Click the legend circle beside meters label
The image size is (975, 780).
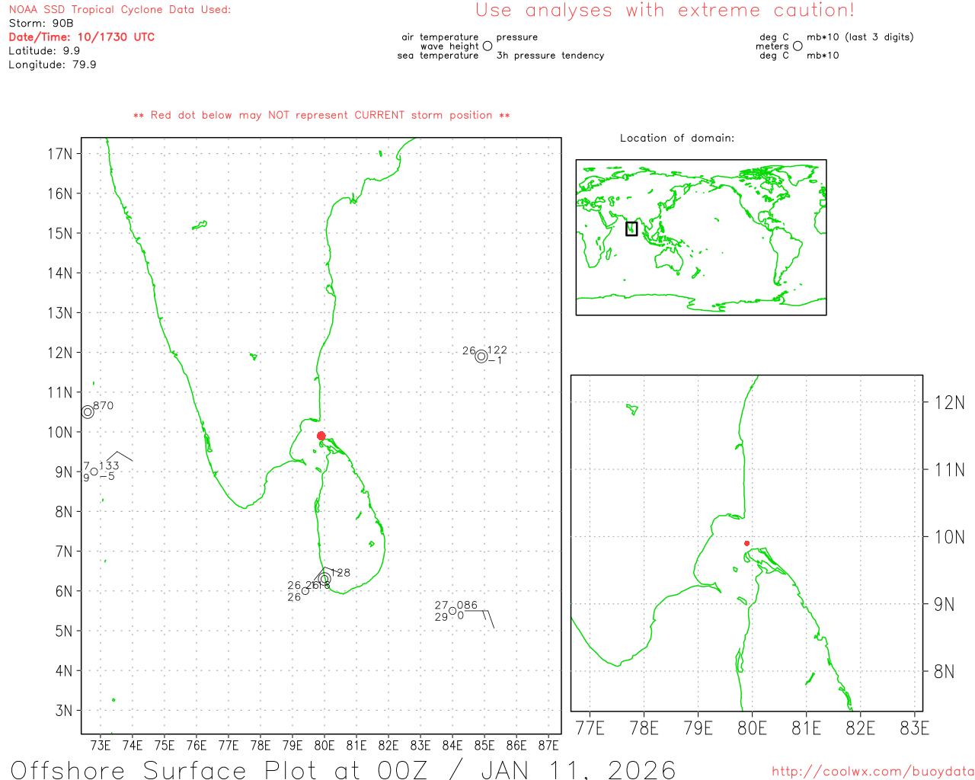pyautogui.click(x=798, y=46)
